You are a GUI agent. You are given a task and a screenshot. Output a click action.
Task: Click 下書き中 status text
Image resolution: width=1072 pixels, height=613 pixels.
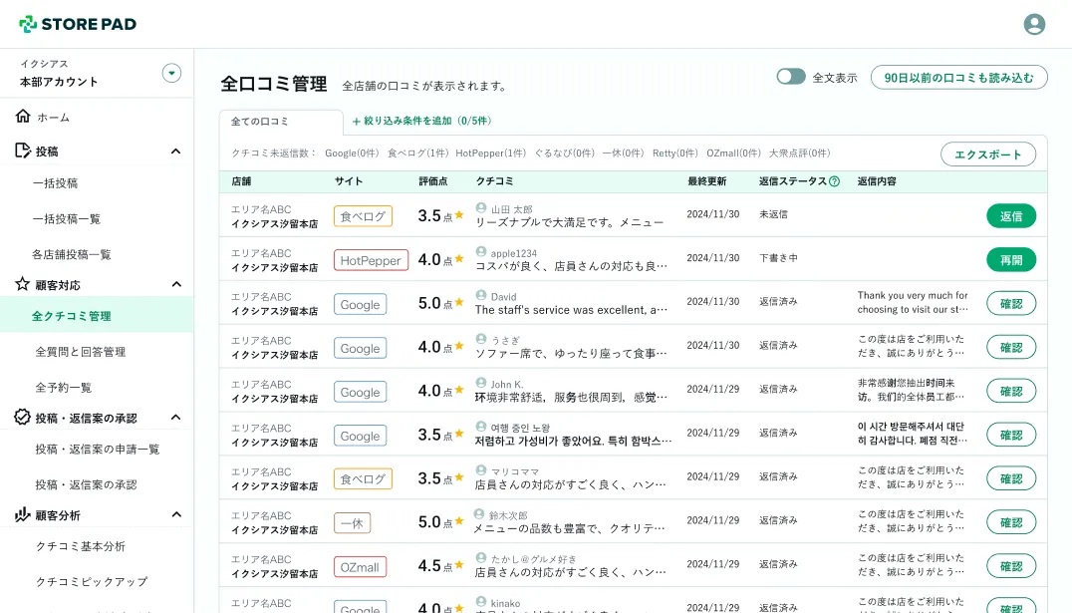coord(778,258)
